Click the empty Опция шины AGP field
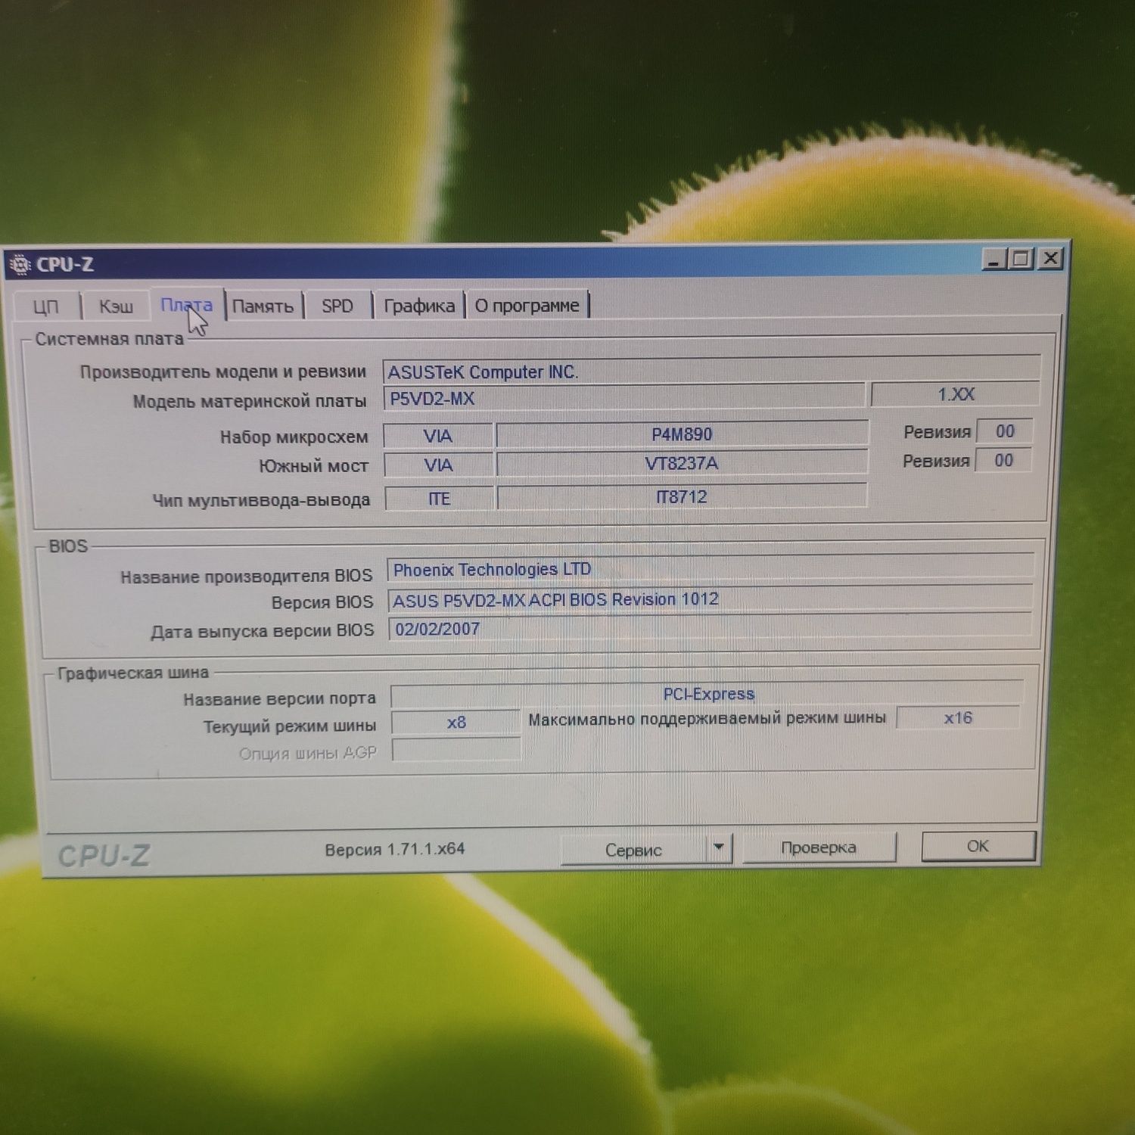1135x1135 pixels. [x=457, y=750]
